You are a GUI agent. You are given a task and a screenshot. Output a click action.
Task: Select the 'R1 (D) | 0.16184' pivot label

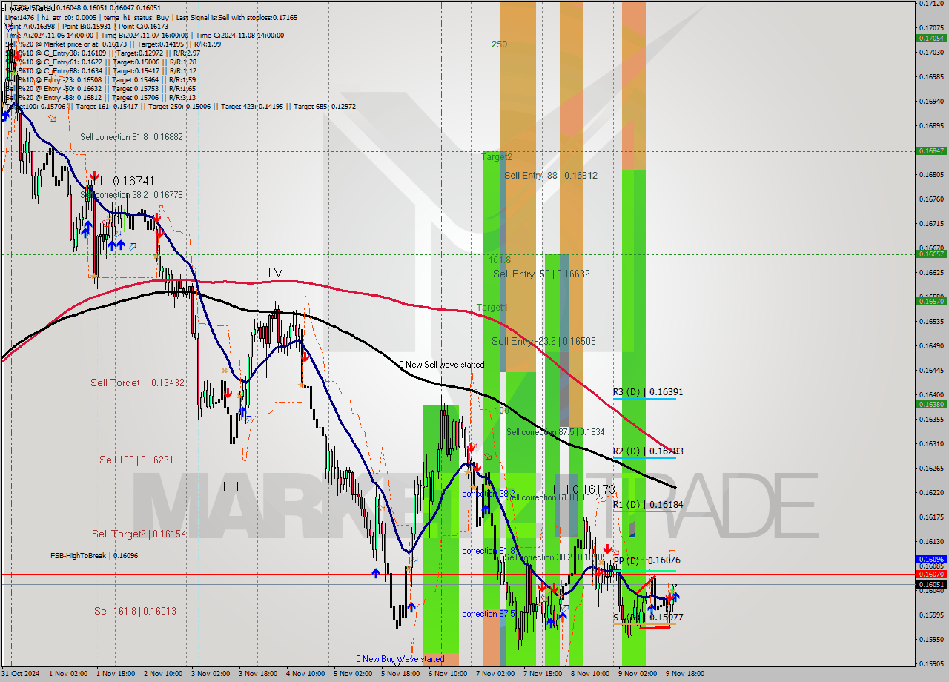pyautogui.click(x=648, y=504)
